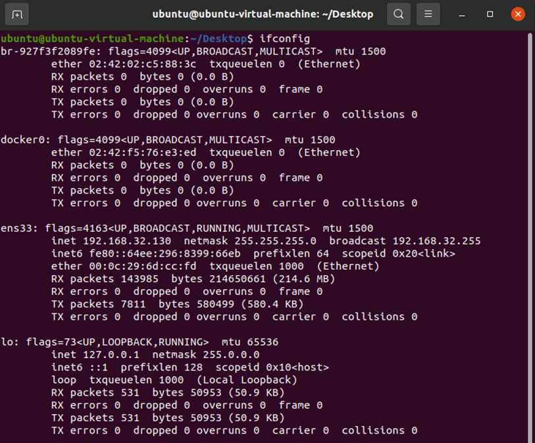Click the inet6 fe80::64ee:296:8399:66eb address
Viewport: 535px width, 443px height.
coord(168,253)
